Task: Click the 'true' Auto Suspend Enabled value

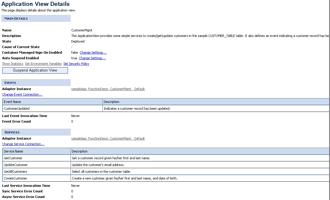Action: (74, 58)
